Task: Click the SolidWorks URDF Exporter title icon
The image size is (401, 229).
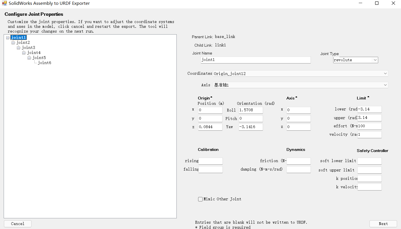Action: [4, 3]
